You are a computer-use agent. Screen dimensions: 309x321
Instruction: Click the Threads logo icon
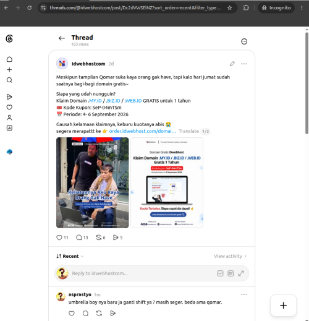click(9, 38)
